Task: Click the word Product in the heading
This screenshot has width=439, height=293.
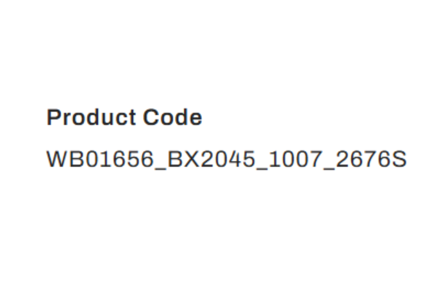Action: (91, 117)
